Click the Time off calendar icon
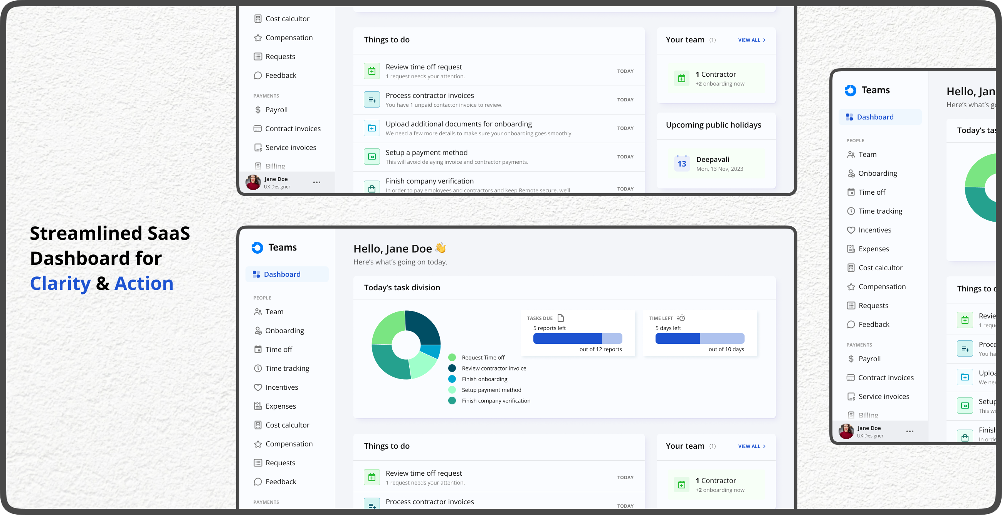 point(257,349)
